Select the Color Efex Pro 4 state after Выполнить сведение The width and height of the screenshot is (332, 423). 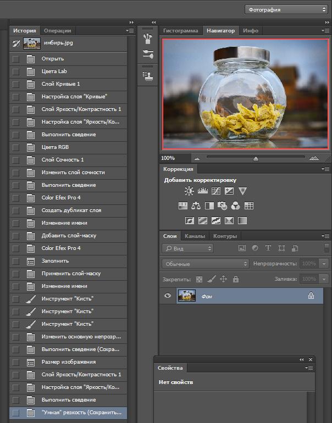coord(68,198)
